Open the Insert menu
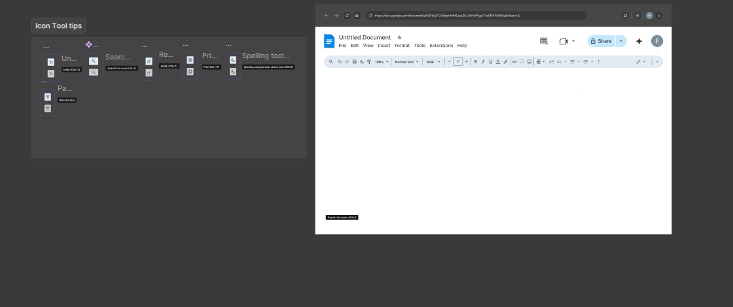Image resolution: width=733 pixels, height=307 pixels. point(384,46)
